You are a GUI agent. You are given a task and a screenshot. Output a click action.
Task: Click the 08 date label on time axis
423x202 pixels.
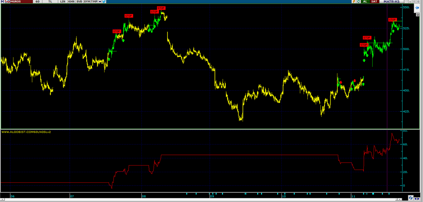pos(144,196)
